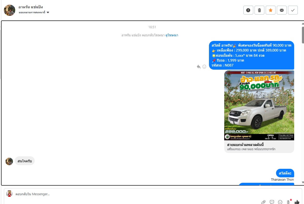
Task: Click the scroll down arrow of chat
Action: (x=303, y=182)
